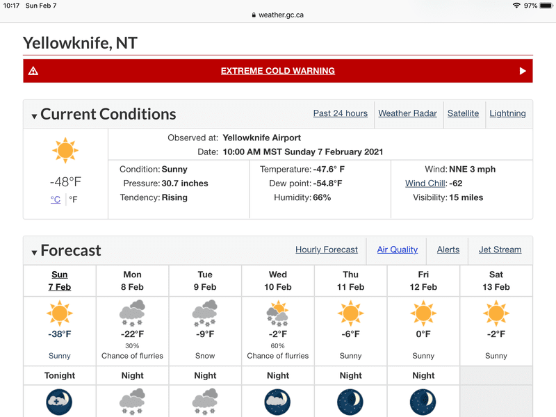Collapse the Forecast section
The image size is (556, 417).
point(34,252)
